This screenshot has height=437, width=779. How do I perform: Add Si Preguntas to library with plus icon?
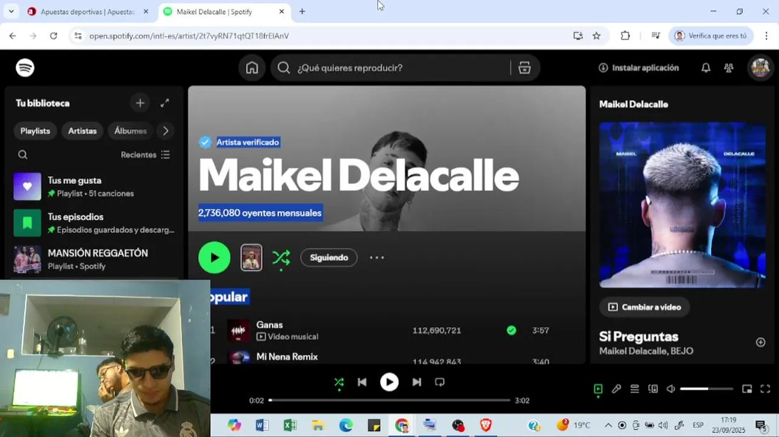(x=760, y=342)
